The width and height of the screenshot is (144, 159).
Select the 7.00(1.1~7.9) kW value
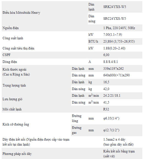pyautogui.click(x=113, y=35)
